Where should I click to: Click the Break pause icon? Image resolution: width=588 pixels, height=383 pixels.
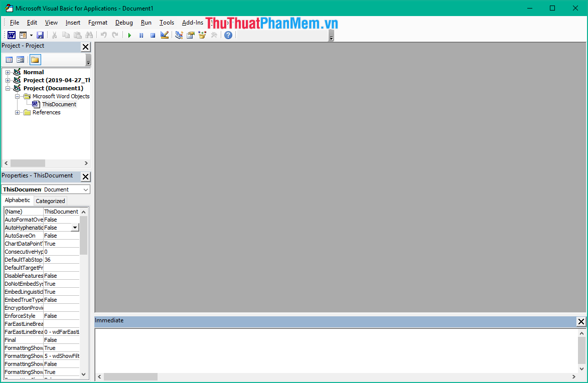pyautogui.click(x=141, y=35)
